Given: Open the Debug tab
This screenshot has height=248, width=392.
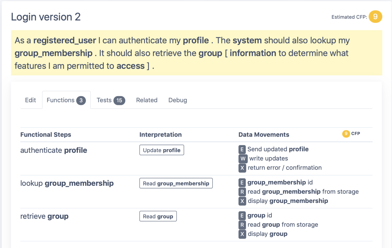Looking at the screenshot, I should click(178, 100).
